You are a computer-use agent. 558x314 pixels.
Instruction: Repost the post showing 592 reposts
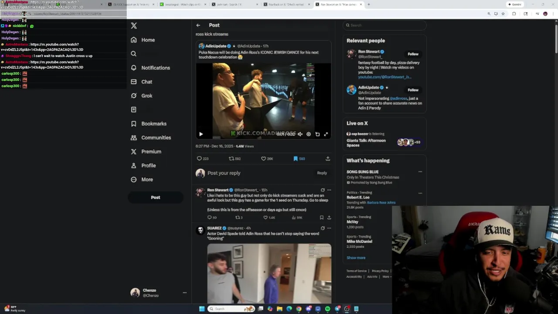click(x=235, y=159)
